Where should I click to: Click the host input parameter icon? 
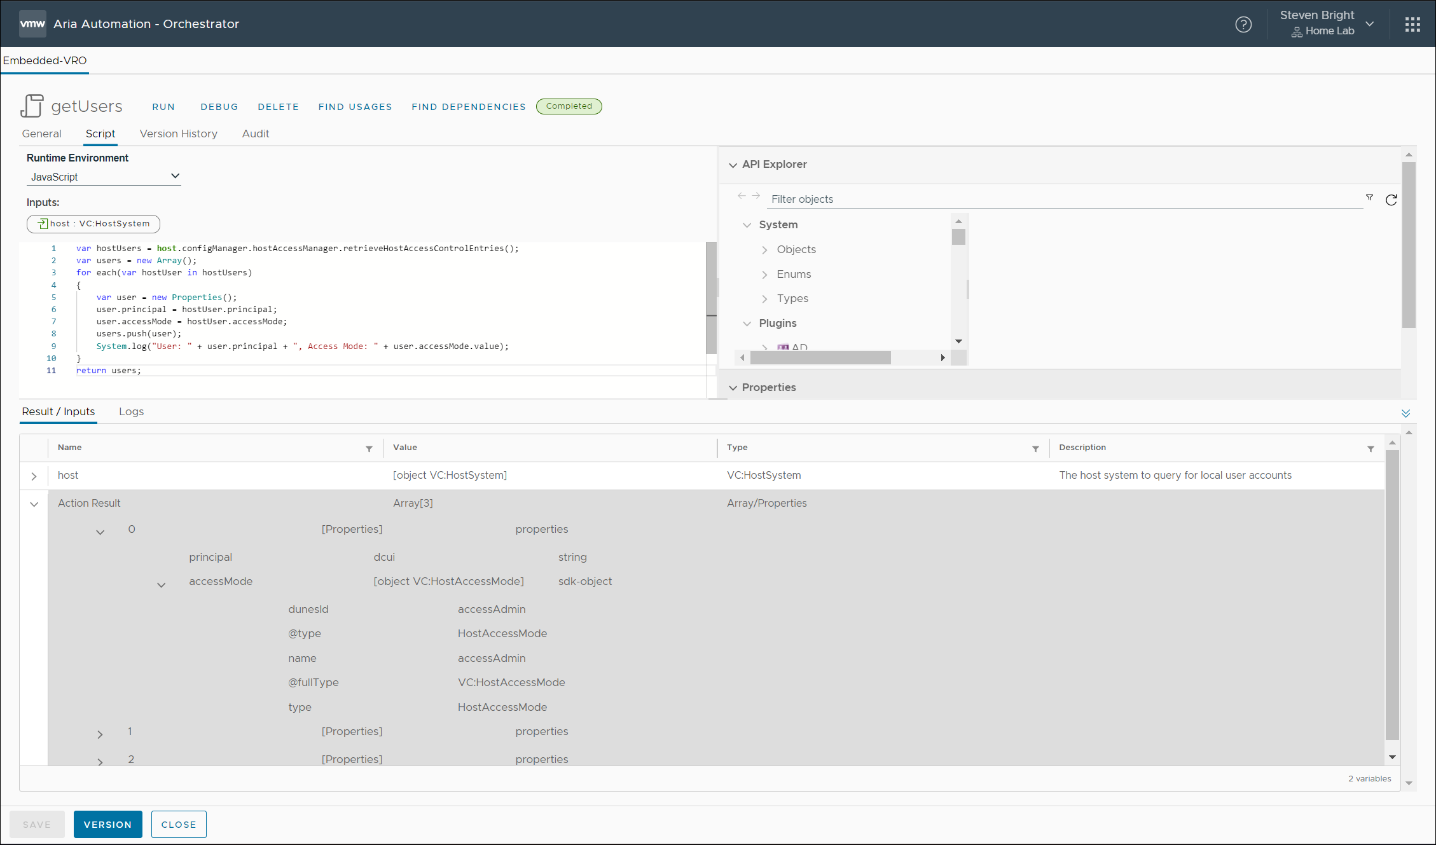click(x=43, y=223)
